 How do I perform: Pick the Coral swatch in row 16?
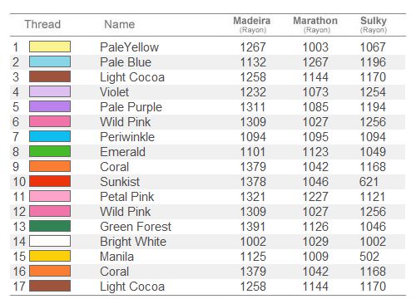coord(50,271)
